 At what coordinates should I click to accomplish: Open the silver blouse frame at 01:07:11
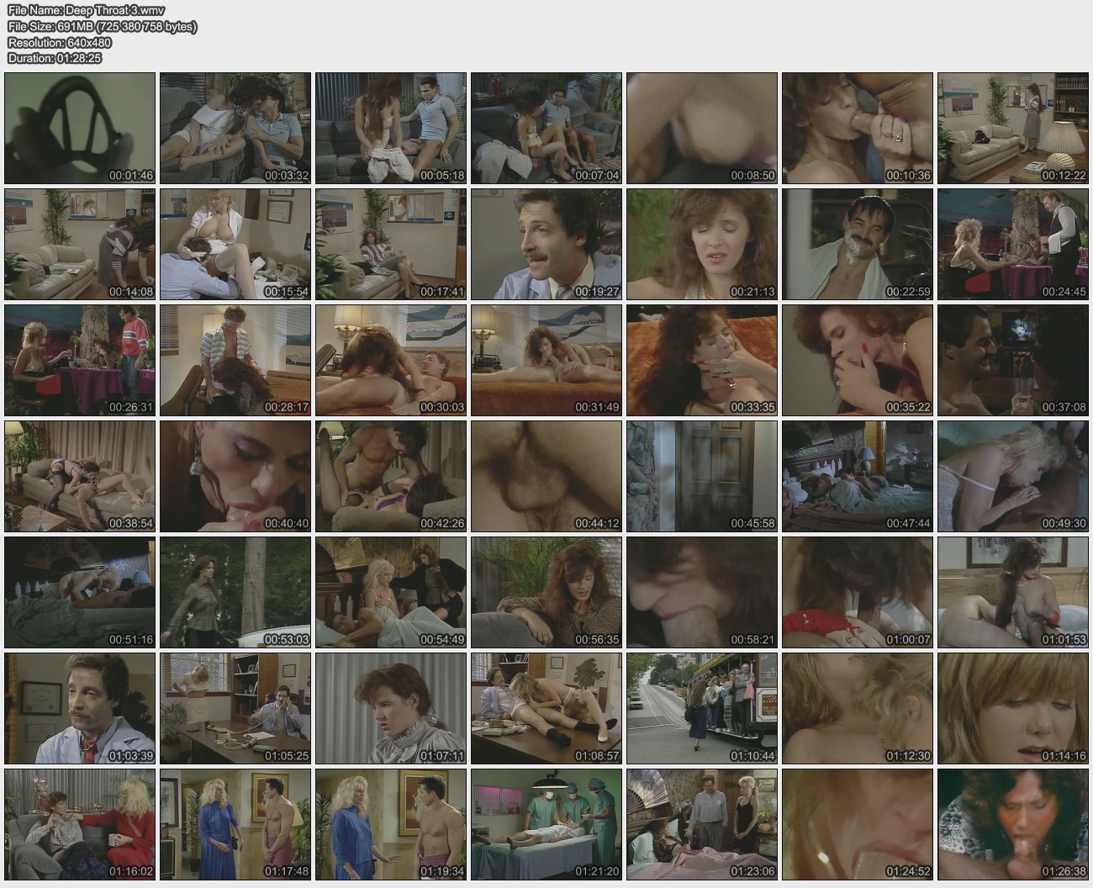(391, 708)
